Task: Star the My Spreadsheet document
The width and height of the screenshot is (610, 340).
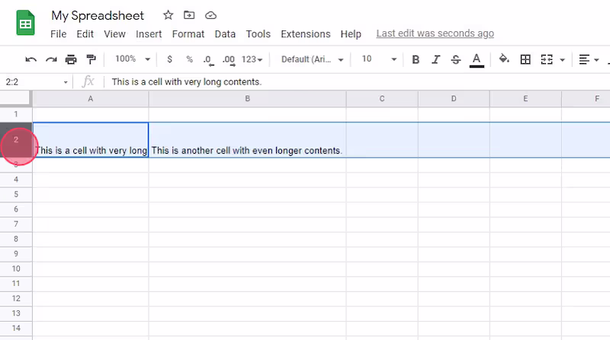Action: 168,15
